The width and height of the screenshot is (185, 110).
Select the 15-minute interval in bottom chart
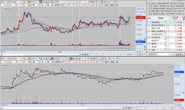click(x=71, y=58)
